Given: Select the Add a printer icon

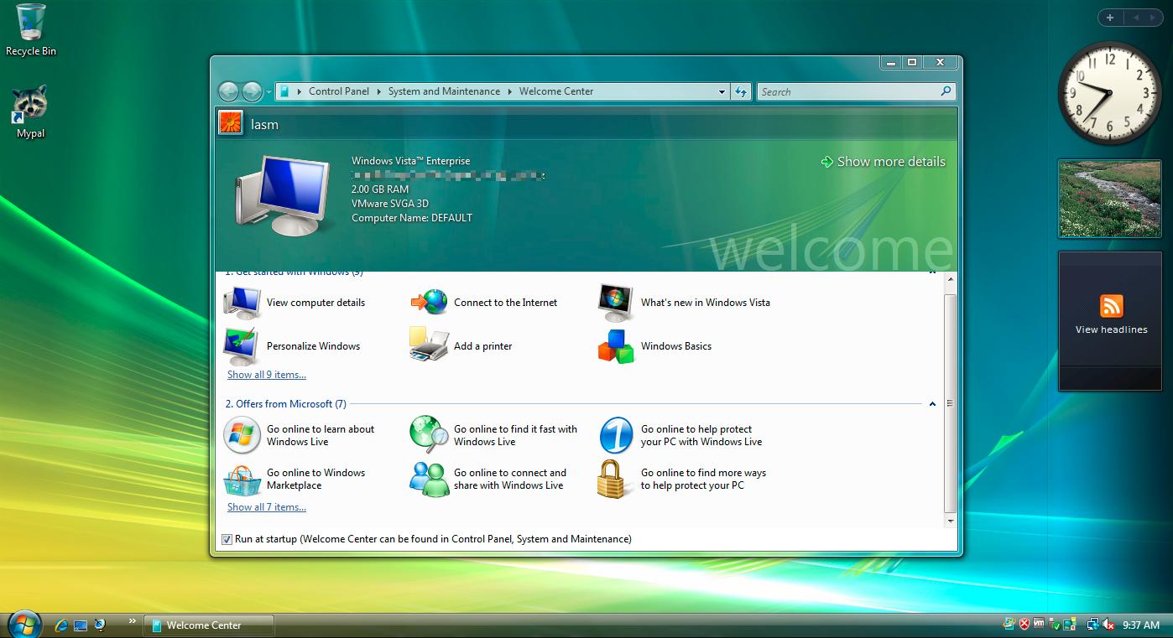Looking at the screenshot, I should [430, 345].
